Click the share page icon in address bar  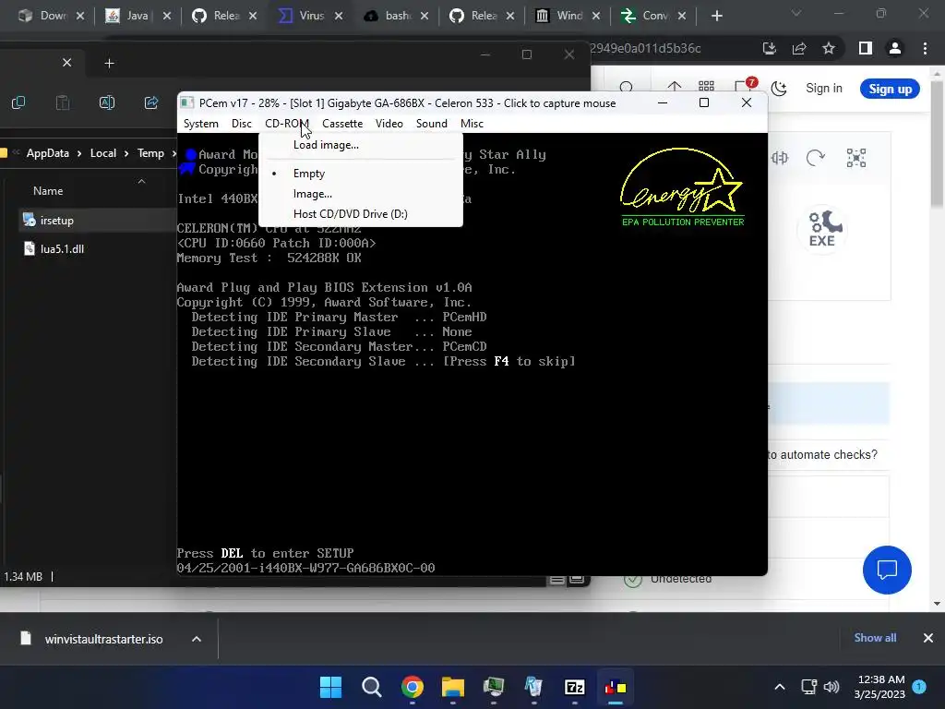click(799, 48)
